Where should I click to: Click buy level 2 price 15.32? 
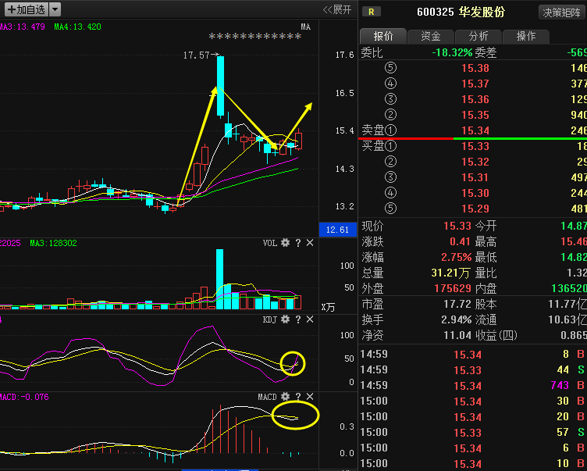click(475, 162)
